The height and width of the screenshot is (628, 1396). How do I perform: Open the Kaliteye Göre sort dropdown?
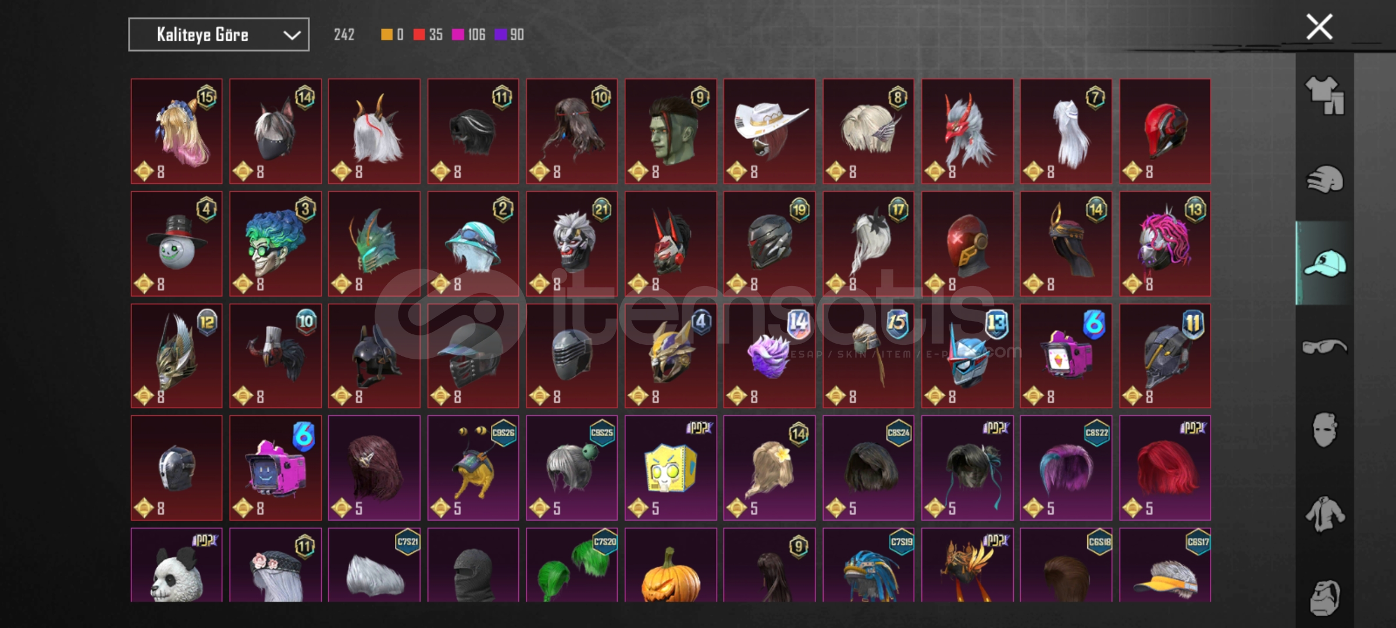(x=219, y=35)
